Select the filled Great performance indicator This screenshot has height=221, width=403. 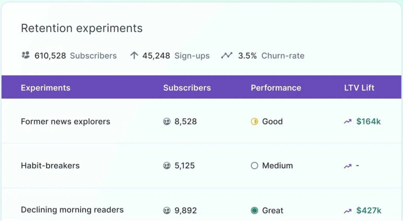pos(255,210)
